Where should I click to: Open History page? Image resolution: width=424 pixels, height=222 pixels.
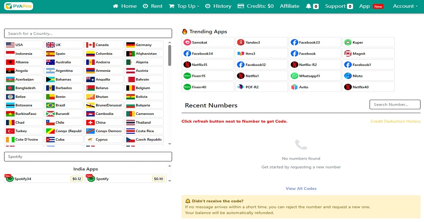(x=218, y=6)
